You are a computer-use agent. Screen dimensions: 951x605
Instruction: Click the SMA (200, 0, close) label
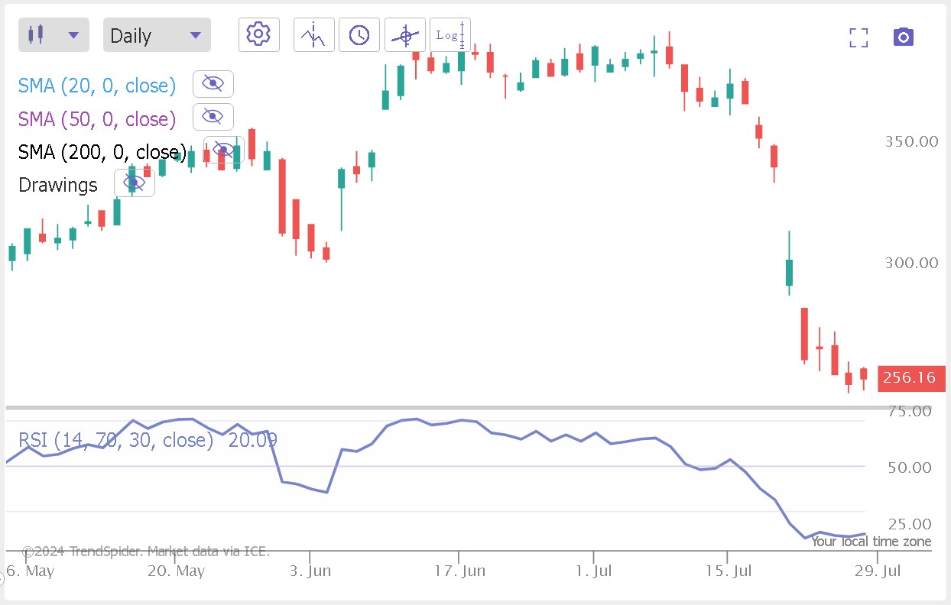(x=102, y=152)
